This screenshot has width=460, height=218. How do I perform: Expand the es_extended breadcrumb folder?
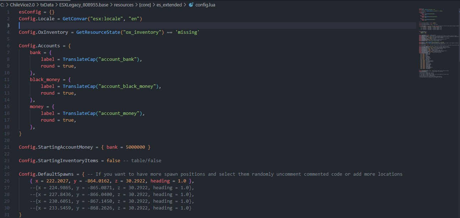pyautogui.click(x=169, y=5)
